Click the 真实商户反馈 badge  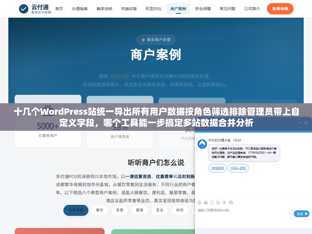tap(156, 40)
